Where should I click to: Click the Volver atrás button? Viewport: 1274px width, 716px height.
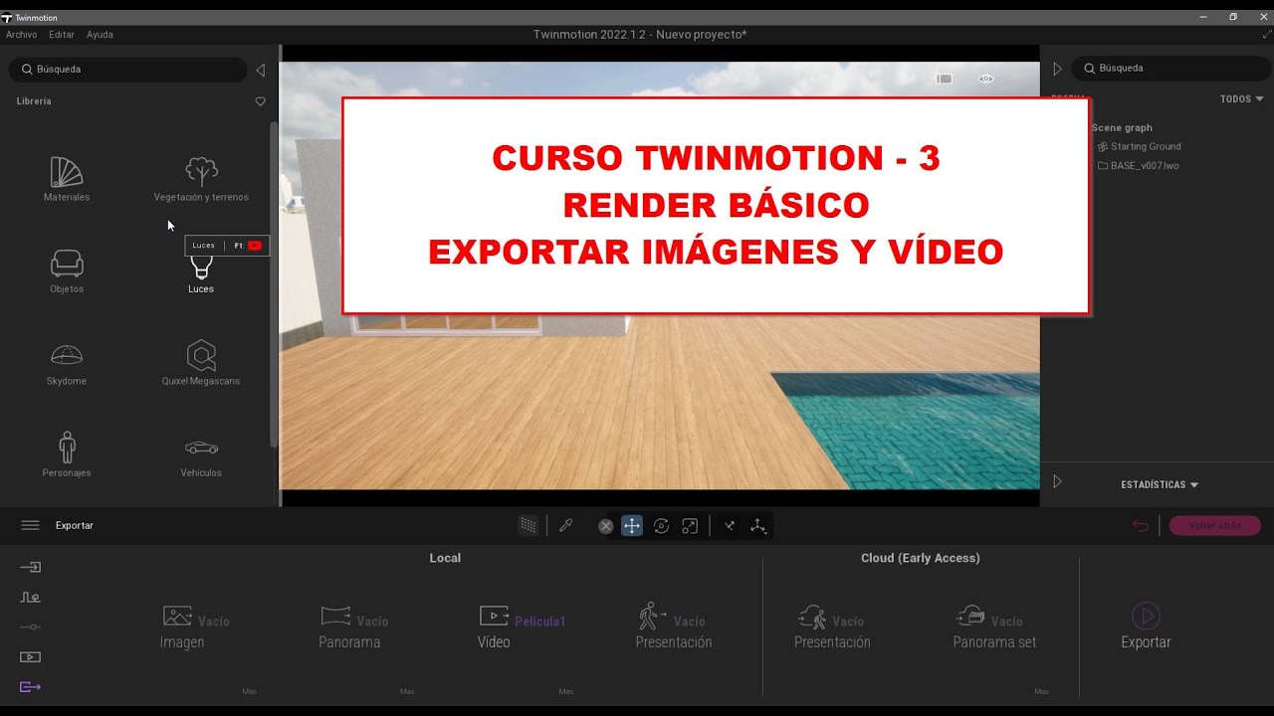coord(1214,526)
